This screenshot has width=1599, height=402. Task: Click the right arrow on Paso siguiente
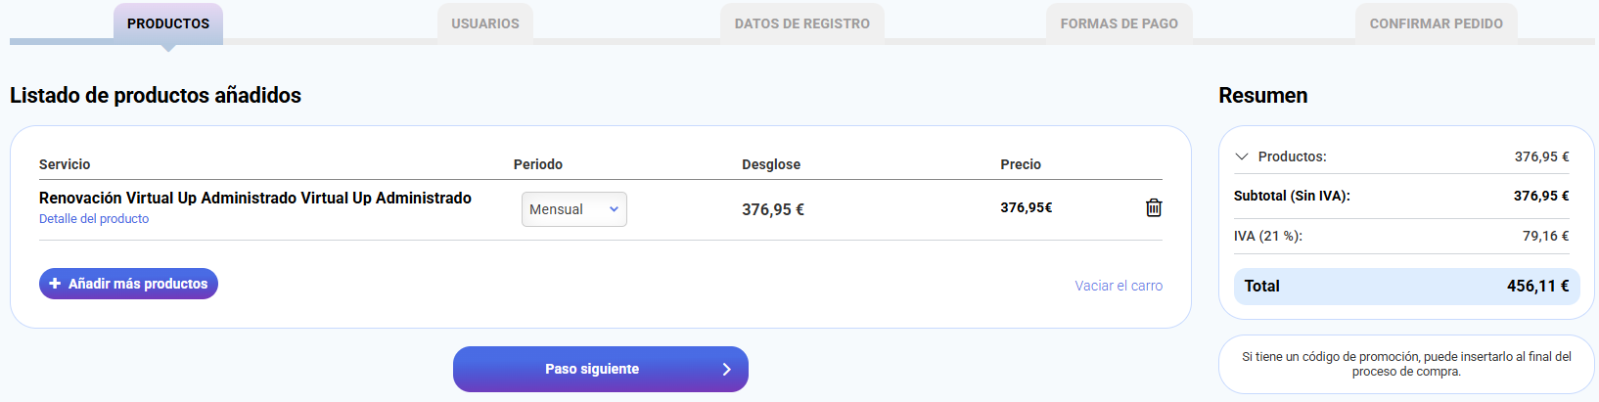726,369
